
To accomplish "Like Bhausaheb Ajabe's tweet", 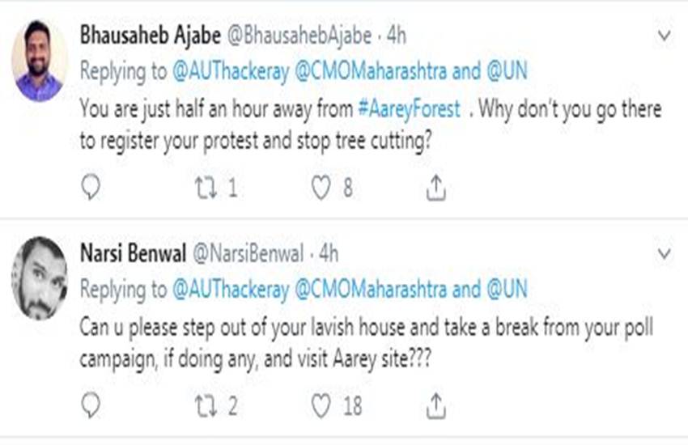I will click(x=321, y=189).
